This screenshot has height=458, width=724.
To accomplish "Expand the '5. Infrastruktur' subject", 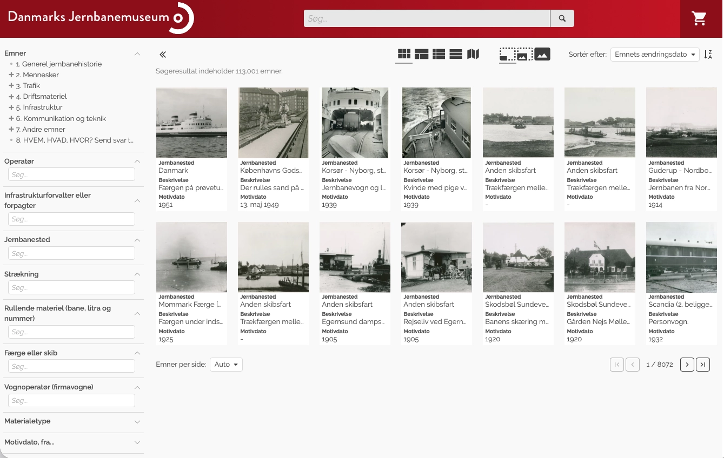I will (11, 107).
